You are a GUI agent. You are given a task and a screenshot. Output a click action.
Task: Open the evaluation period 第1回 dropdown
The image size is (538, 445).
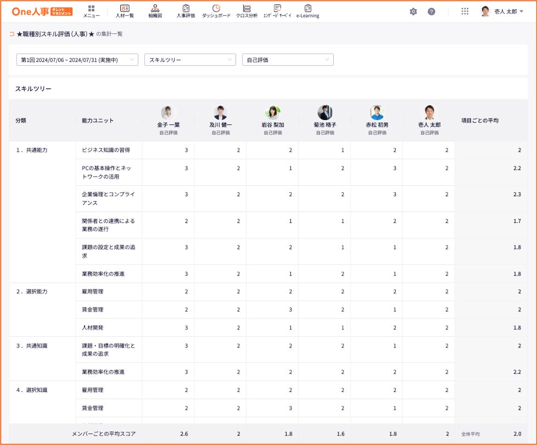pyautogui.click(x=77, y=60)
